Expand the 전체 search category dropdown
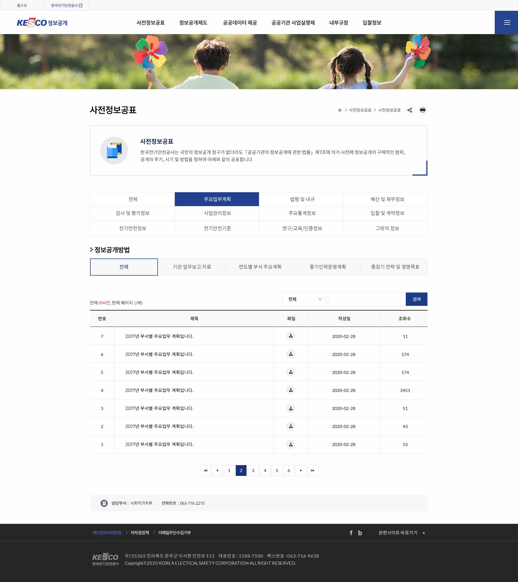Image resolution: width=518 pixels, height=582 pixels. [x=304, y=299]
